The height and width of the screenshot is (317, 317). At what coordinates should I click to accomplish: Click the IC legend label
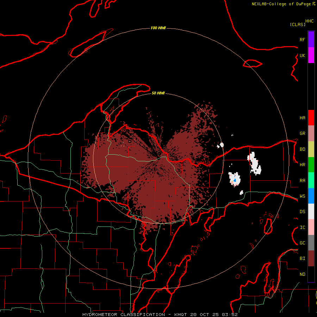[x=302, y=227]
